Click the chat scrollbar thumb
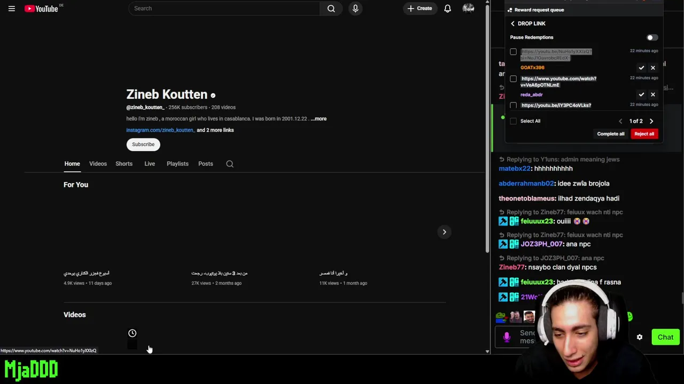 pos(682,299)
